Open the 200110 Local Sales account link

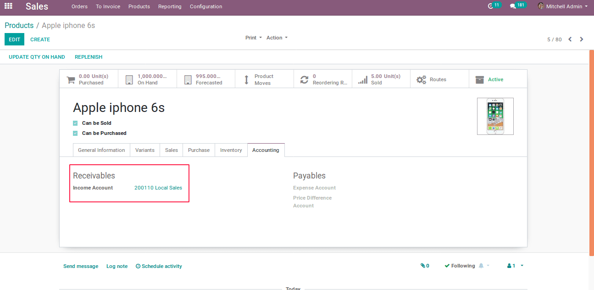coord(158,188)
